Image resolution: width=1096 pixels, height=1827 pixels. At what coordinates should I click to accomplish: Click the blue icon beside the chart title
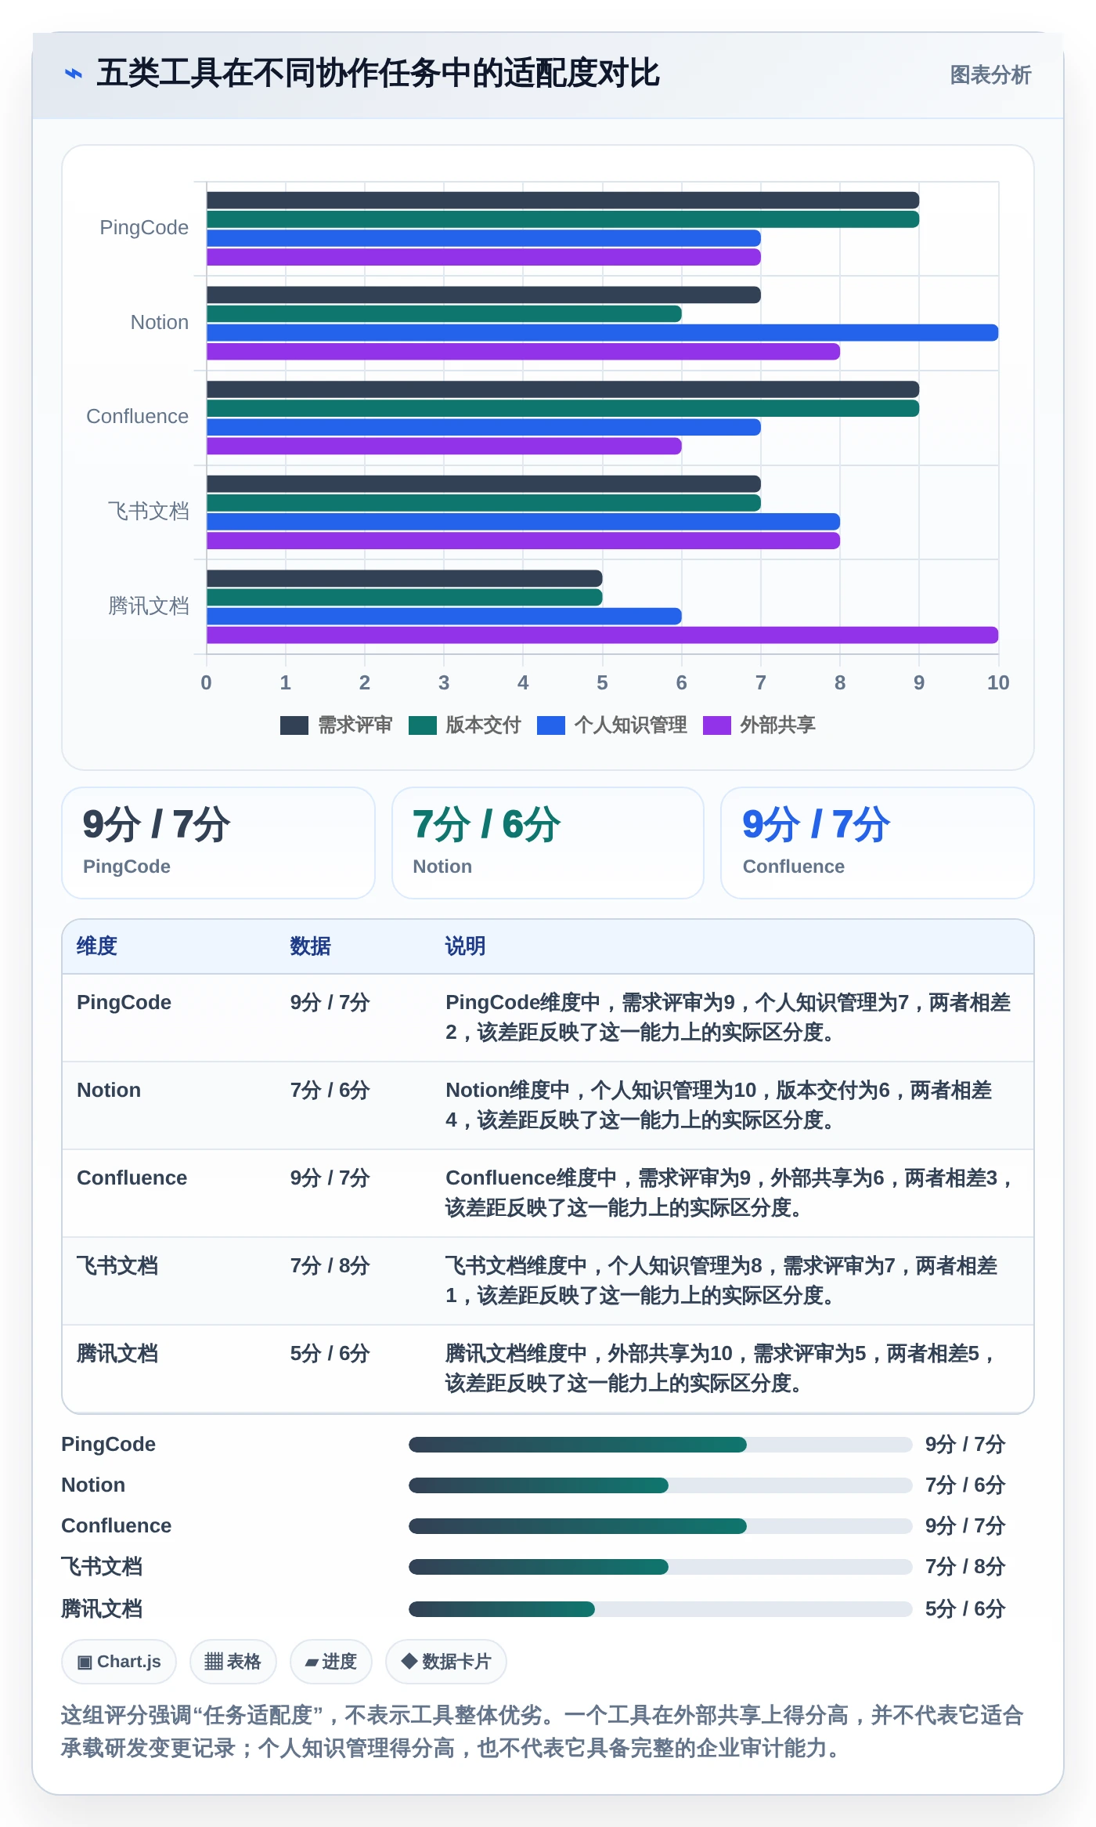(74, 74)
